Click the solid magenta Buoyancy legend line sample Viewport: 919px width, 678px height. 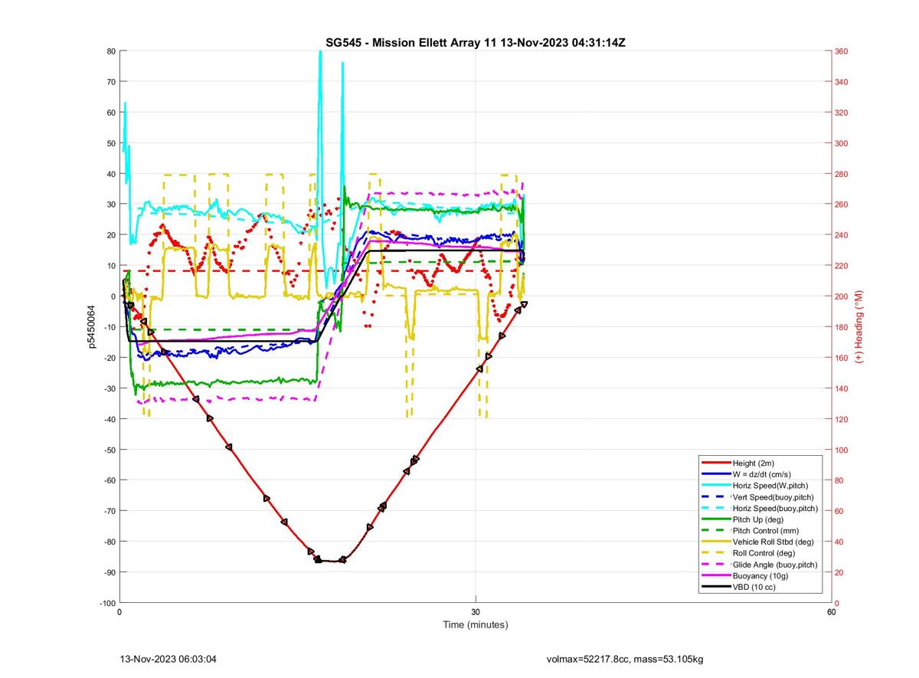pyautogui.click(x=715, y=575)
